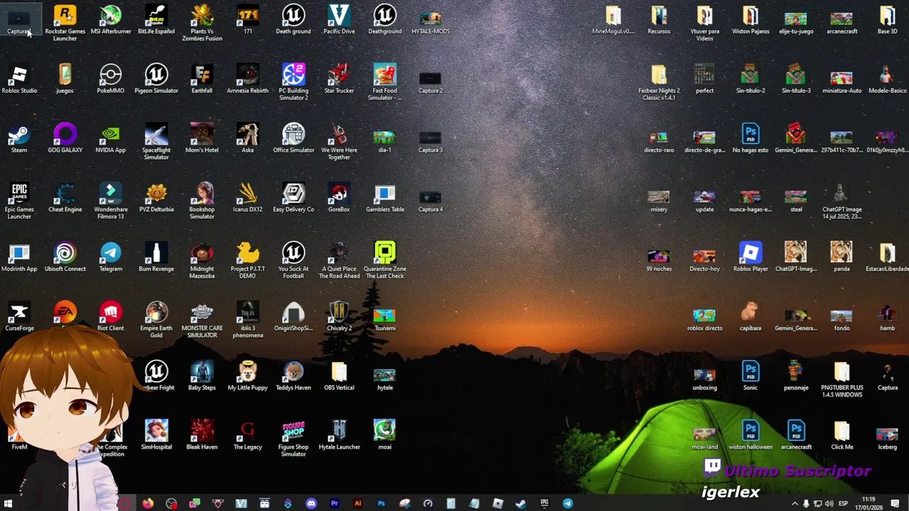The height and width of the screenshot is (511, 909).
Task: Open the Steam desktop shortcut
Action: (x=19, y=138)
